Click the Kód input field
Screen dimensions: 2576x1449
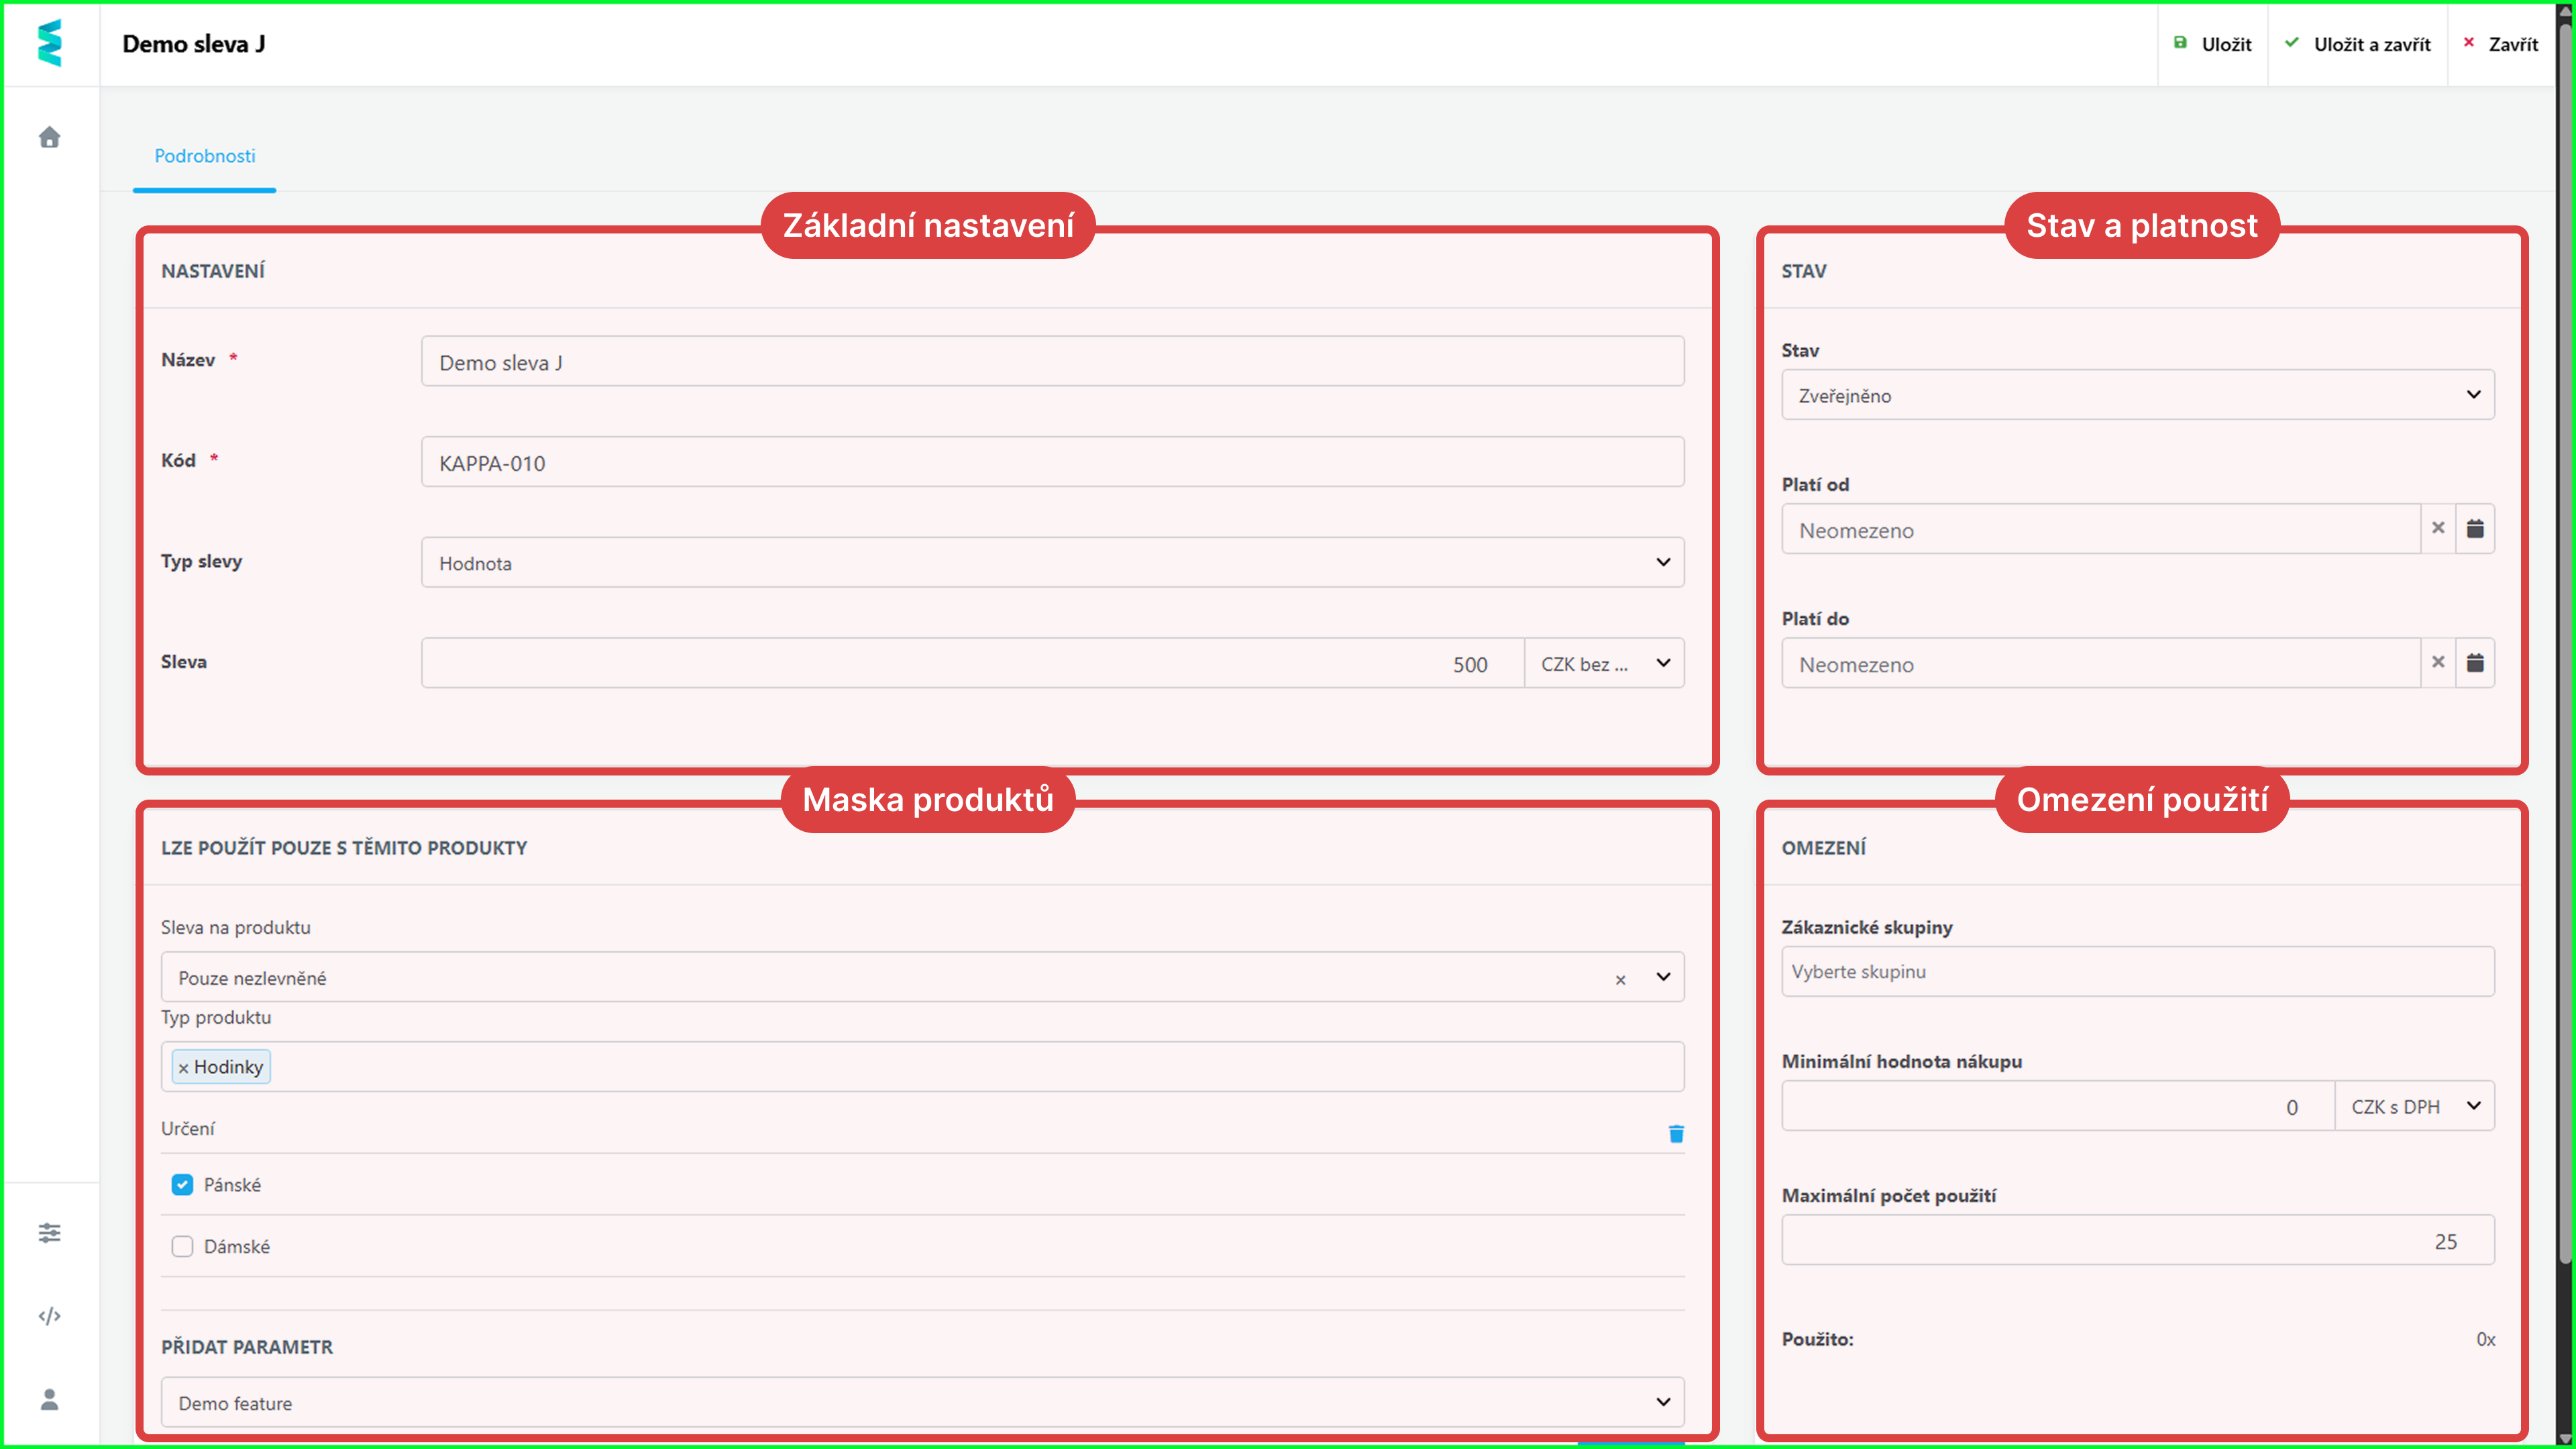pos(1052,463)
